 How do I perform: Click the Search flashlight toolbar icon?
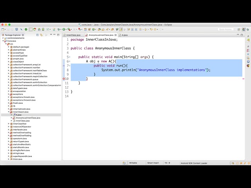click(107, 29)
